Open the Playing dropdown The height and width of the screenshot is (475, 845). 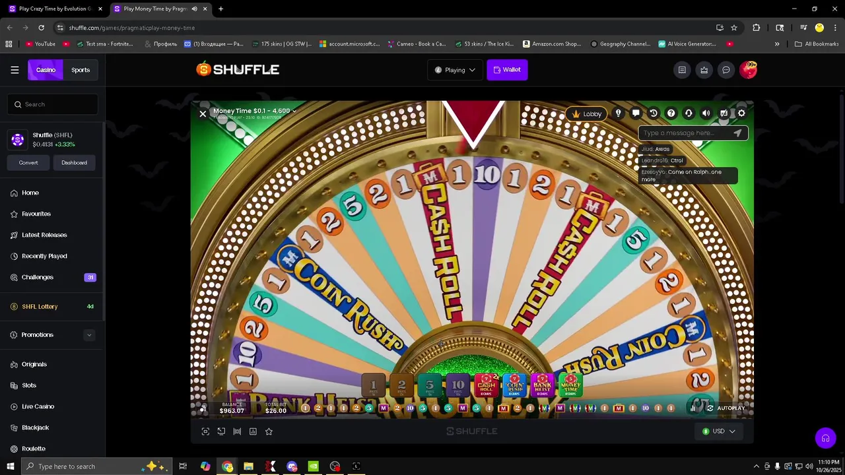[455, 70]
